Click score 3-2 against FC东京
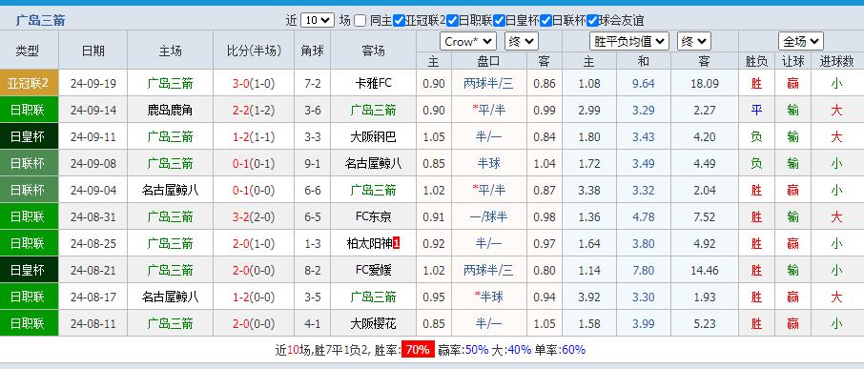 241,216
